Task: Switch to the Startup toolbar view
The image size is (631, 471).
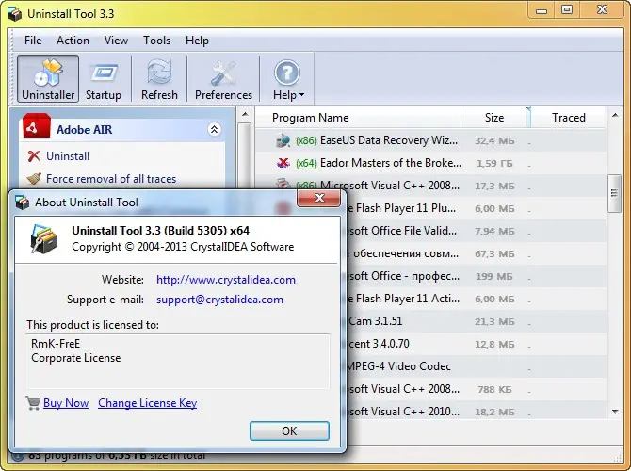Action: pos(104,78)
